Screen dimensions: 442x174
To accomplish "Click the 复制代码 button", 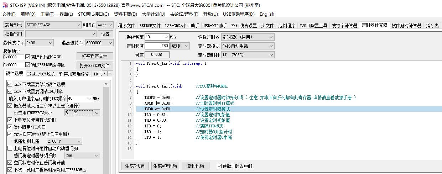I will click(196, 166).
